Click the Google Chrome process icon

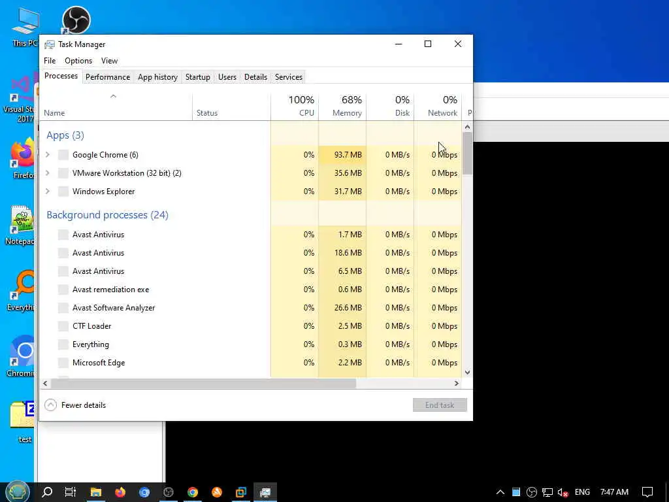pyautogui.click(x=63, y=154)
